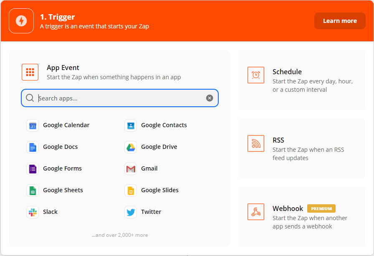The height and width of the screenshot is (256, 374).
Task: Click the RSS feed icon
Action: [x=256, y=143]
